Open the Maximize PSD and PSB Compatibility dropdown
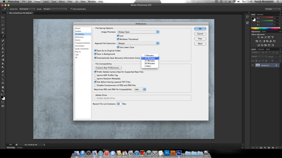 pyautogui.click(x=140, y=89)
